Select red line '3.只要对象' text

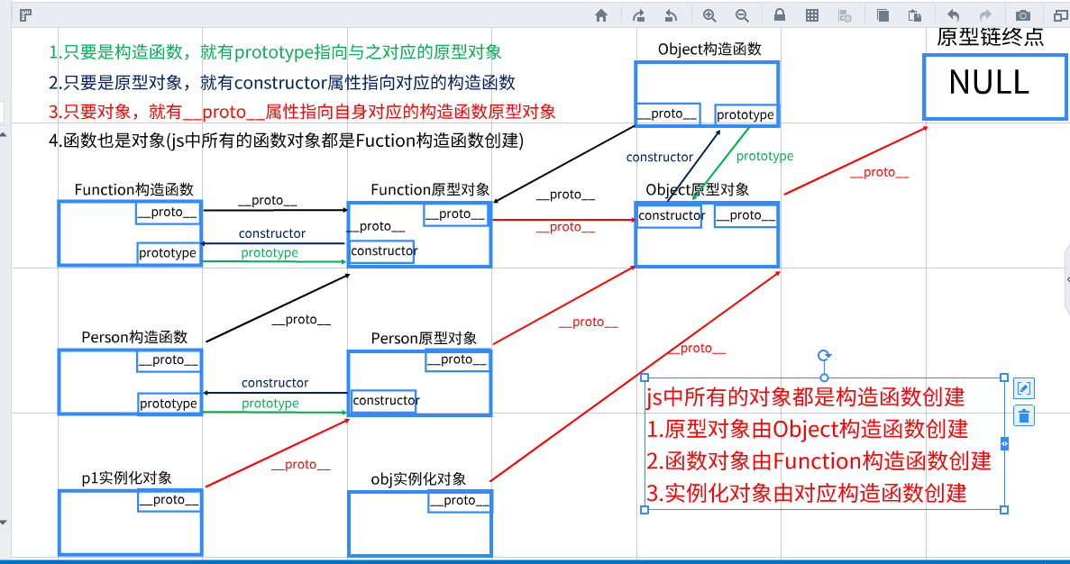click(x=302, y=112)
